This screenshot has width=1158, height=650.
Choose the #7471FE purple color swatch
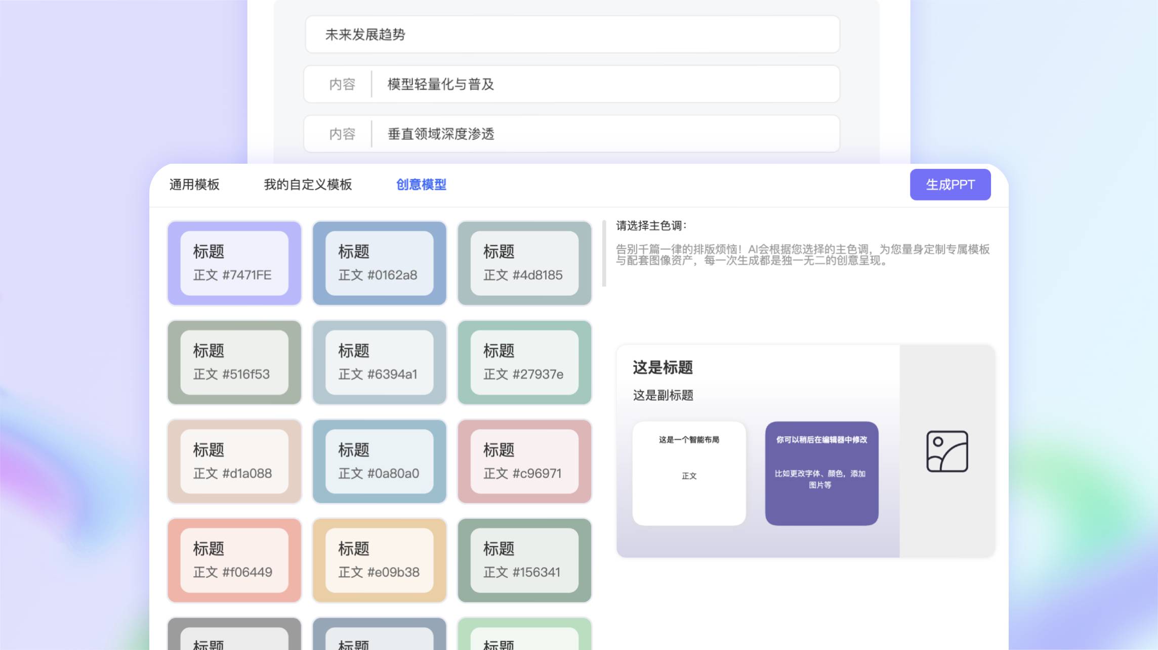click(234, 263)
